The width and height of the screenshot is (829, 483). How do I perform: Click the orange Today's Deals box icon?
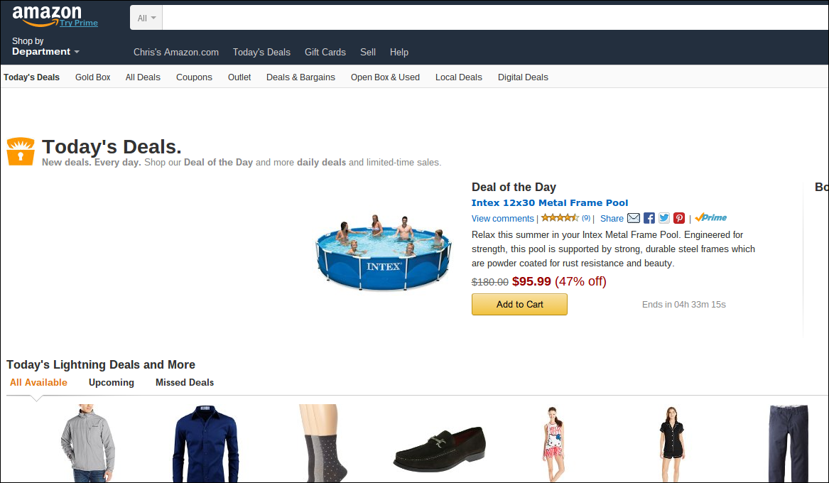[x=21, y=151]
